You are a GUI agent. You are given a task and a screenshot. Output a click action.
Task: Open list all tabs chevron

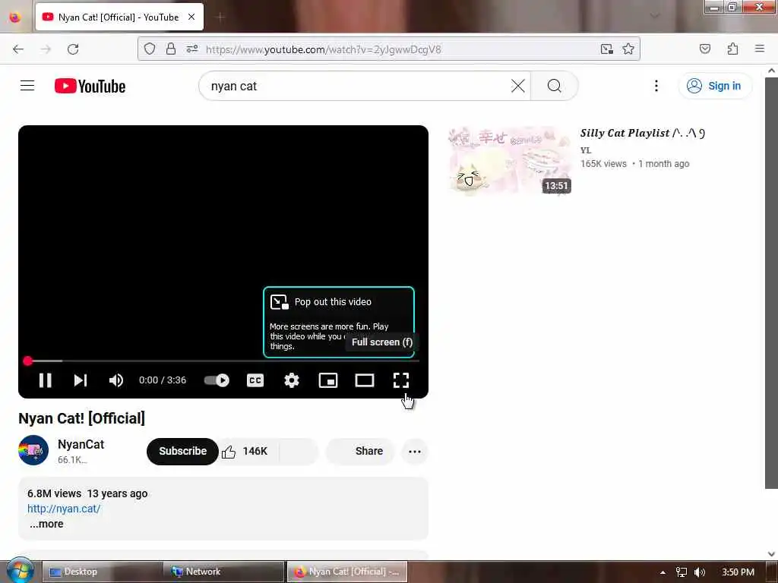656,16
